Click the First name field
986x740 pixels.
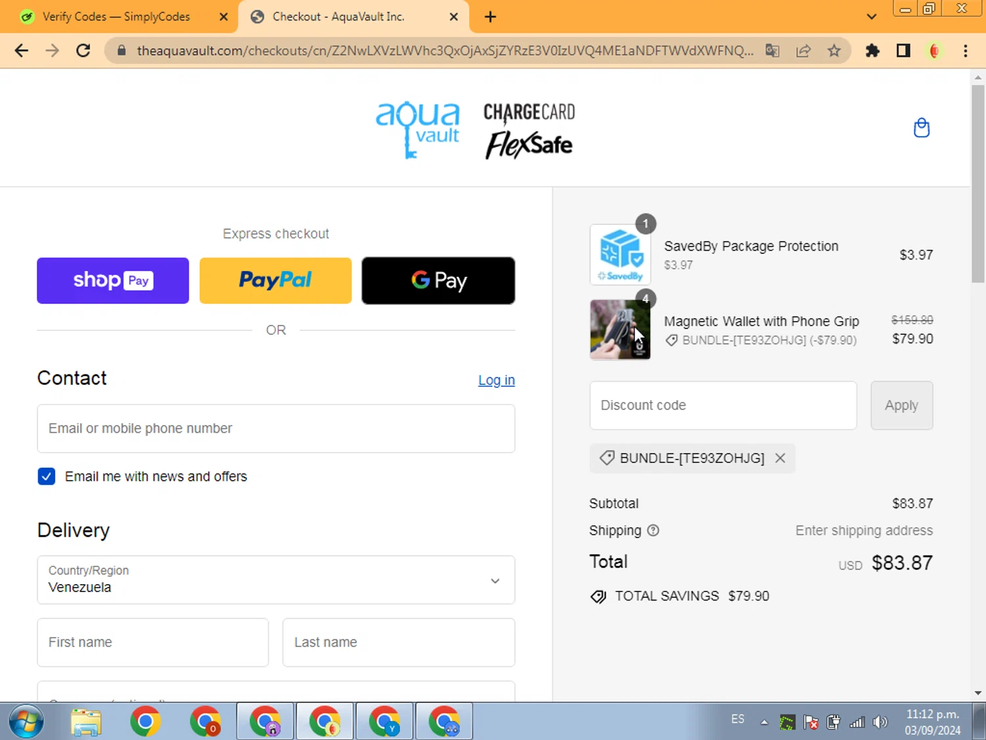pyautogui.click(x=153, y=642)
